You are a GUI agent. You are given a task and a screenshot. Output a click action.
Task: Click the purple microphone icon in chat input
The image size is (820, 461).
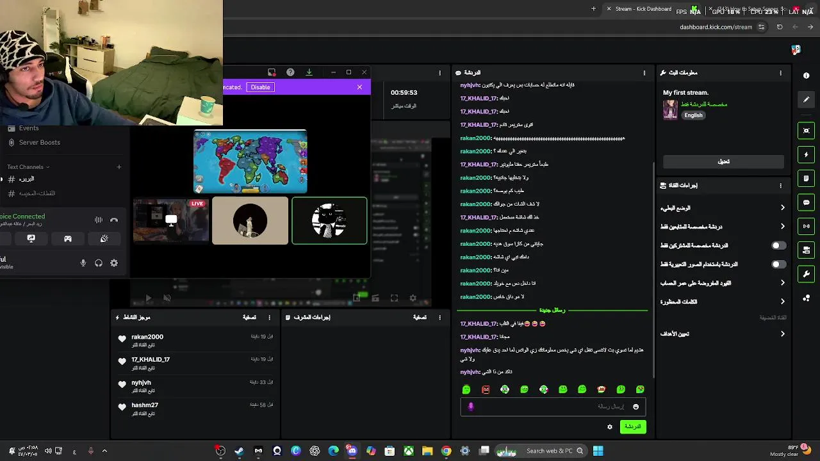pyautogui.click(x=471, y=407)
